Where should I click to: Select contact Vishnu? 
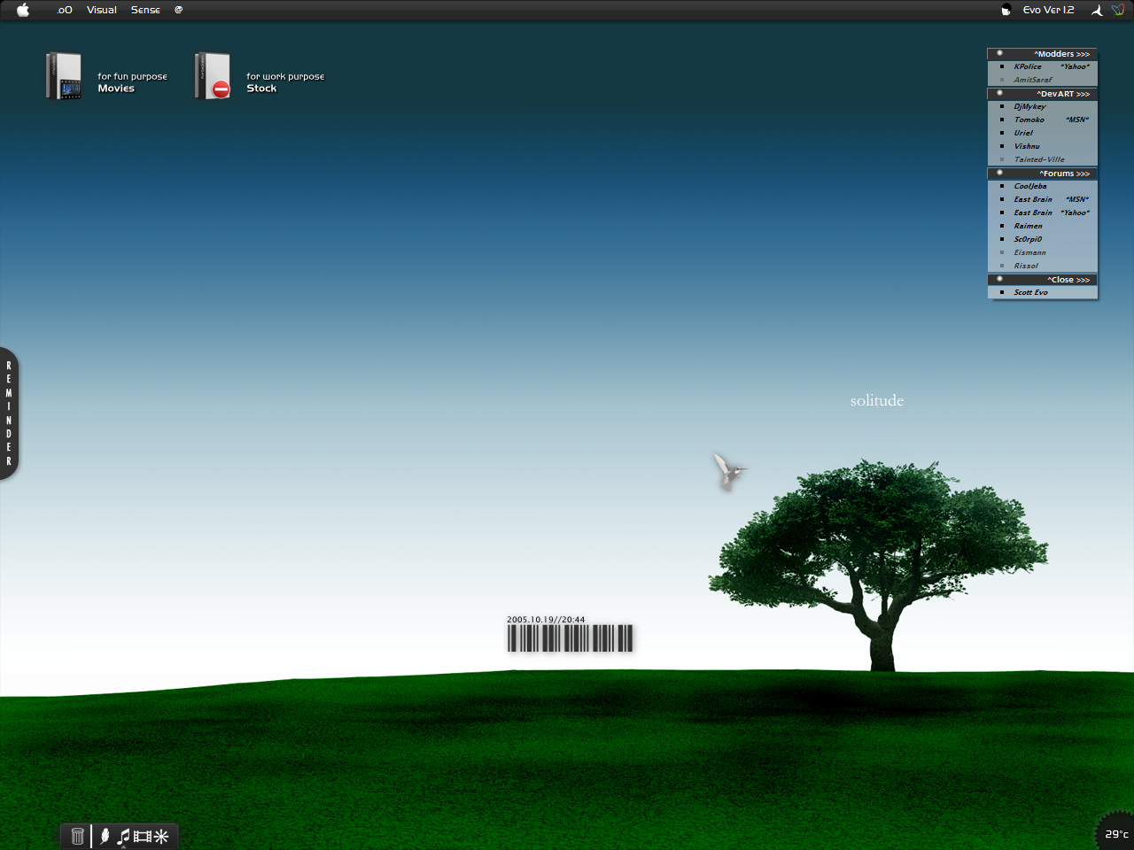[x=1027, y=146]
